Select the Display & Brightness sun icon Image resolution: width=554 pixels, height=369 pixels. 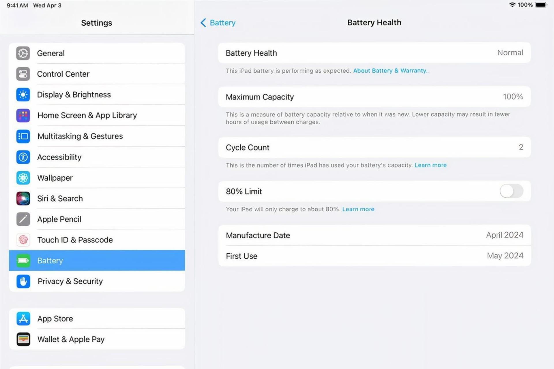point(23,95)
